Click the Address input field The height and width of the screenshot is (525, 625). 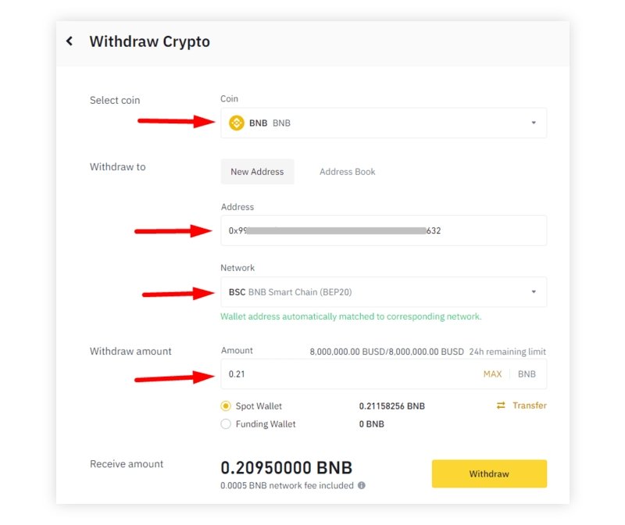384,230
